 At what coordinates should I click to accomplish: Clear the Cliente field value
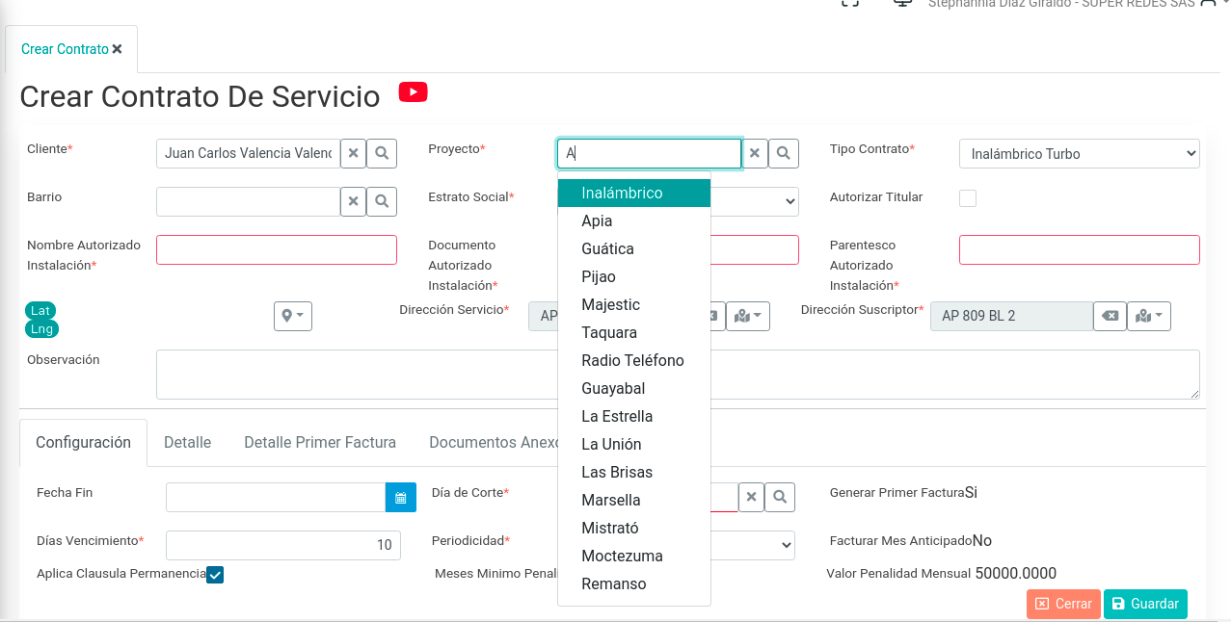353,153
